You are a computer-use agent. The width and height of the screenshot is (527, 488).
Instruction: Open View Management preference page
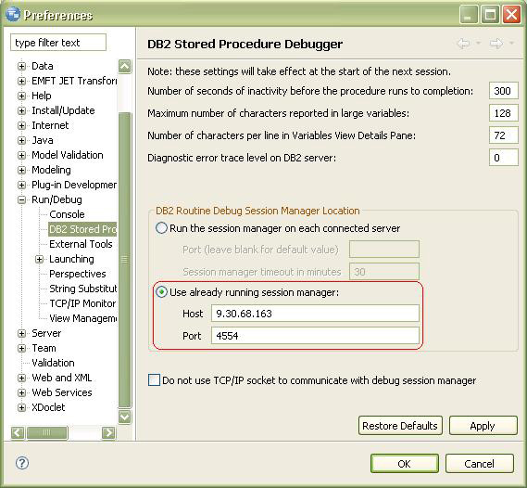pyautogui.click(x=83, y=318)
